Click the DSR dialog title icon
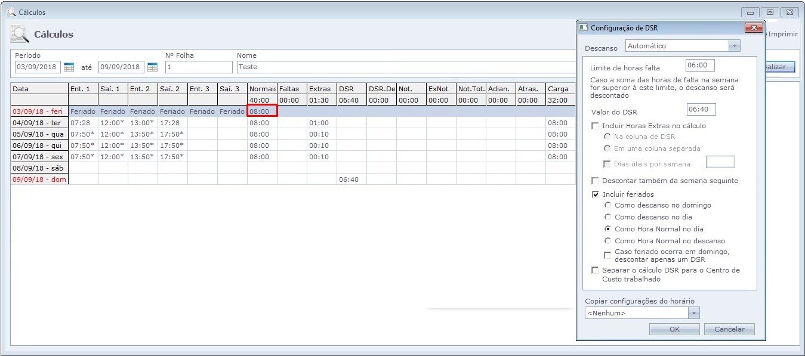 point(584,28)
